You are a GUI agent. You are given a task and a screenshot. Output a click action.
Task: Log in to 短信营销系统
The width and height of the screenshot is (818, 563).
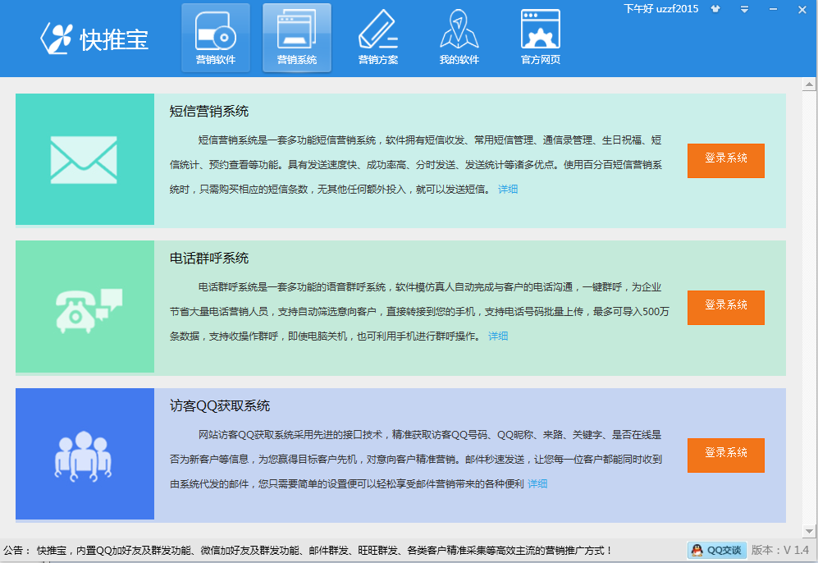coord(725,160)
